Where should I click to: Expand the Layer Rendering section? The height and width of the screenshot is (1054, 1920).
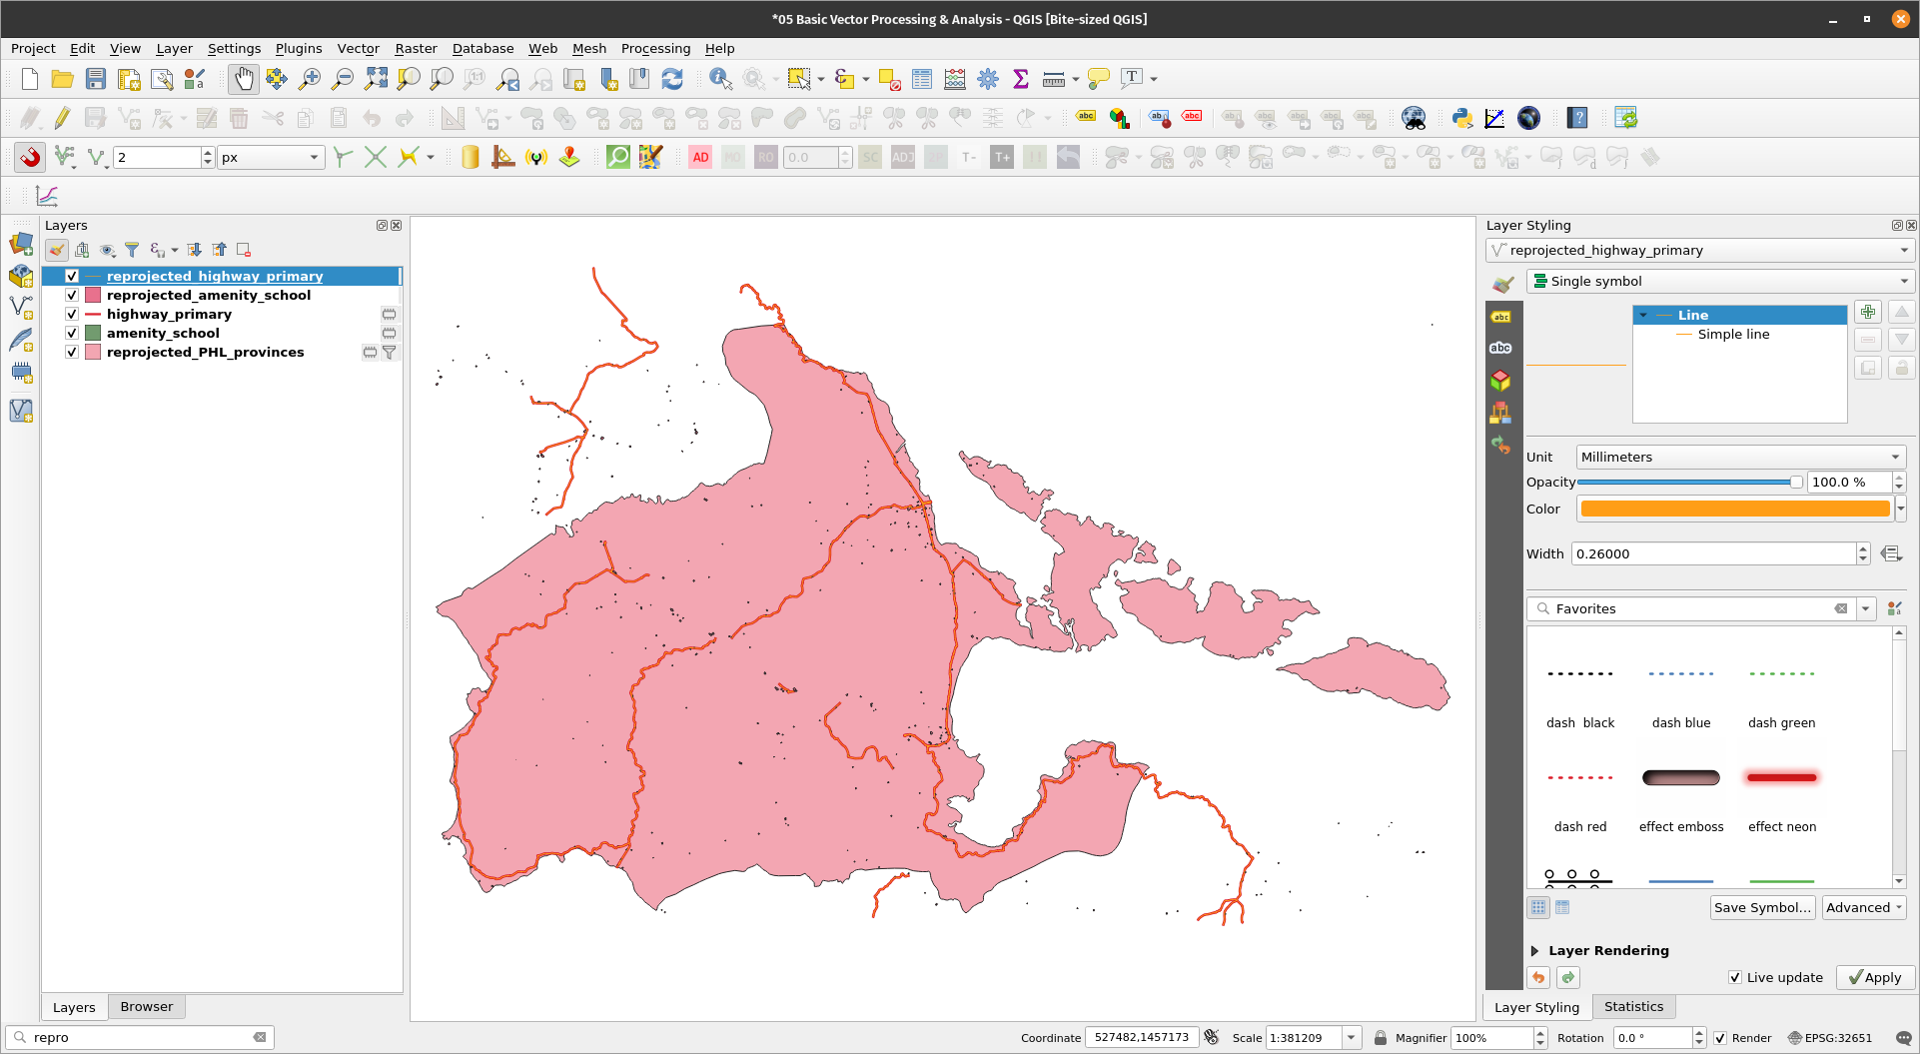click(1535, 950)
